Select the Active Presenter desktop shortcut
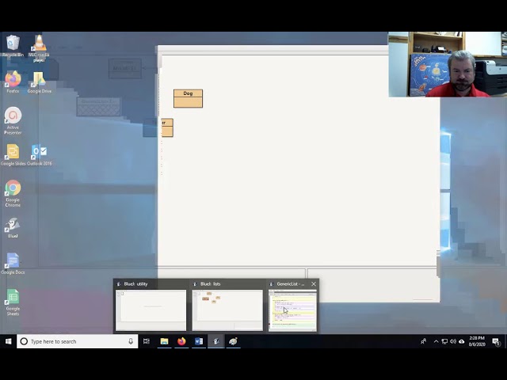The width and height of the screenshot is (507, 380). pos(13,119)
